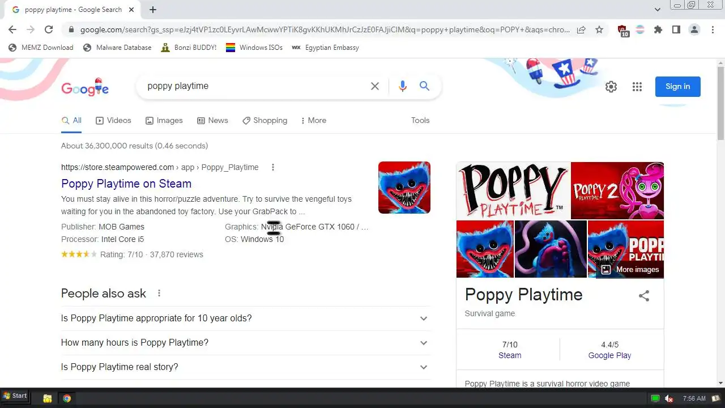Open the Extensions puzzle piece menu

[x=658, y=29]
